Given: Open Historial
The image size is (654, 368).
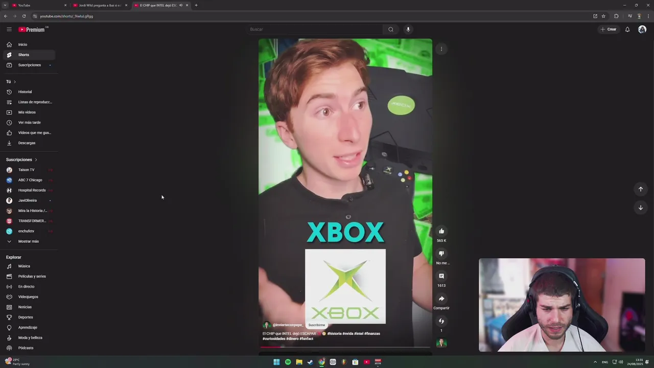Looking at the screenshot, I should coord(29,92).
